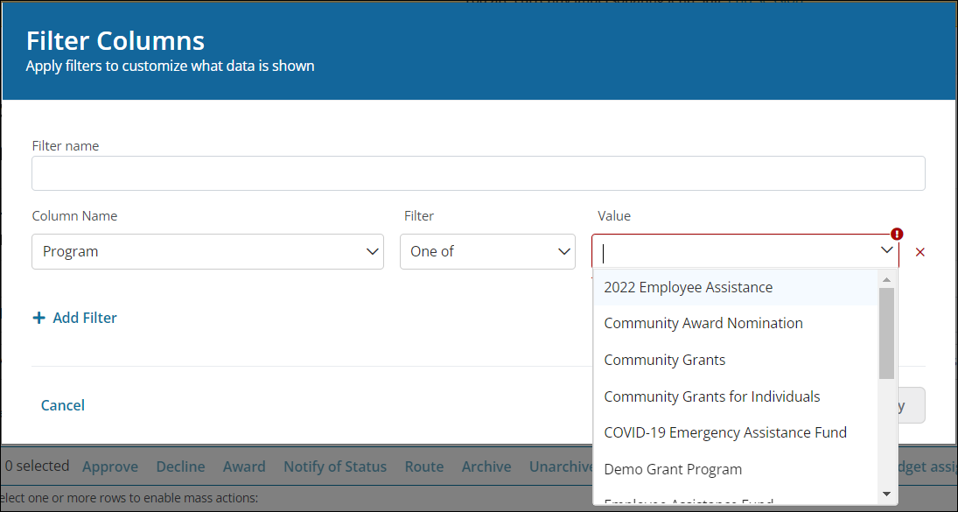Click Route in the mass actions bar
Image resolution: width=958 pixels, height=512 pixels.
coord(424,466)
